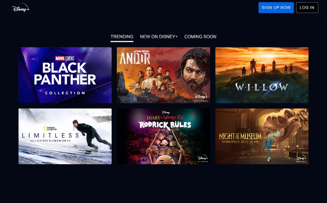Select the Trending tab
The width and height of the screenshot is (327, 203).
pyautogui.click(x=122, y=37)
